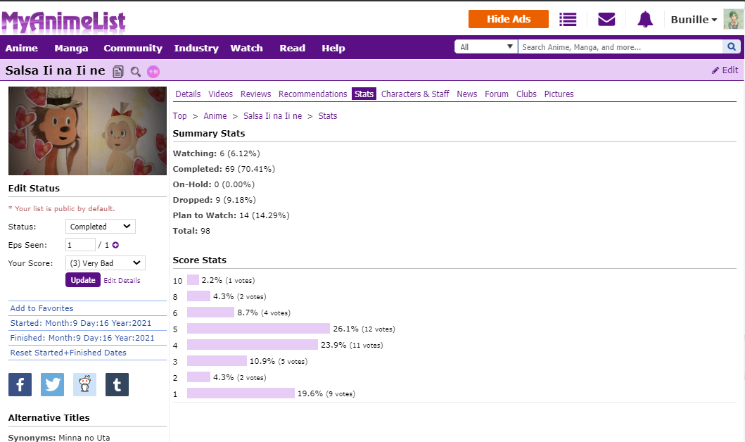Switch to the Reviews tab

click(255, 94)
